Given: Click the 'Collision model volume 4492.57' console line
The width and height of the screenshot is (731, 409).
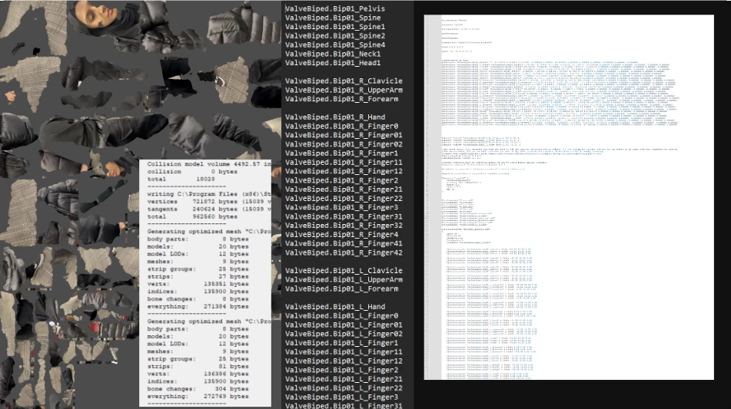Looking at the screenshot, I should click(209, 164).
